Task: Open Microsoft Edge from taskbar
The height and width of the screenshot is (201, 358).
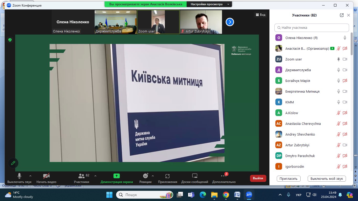Action: (x=203, y=195)
